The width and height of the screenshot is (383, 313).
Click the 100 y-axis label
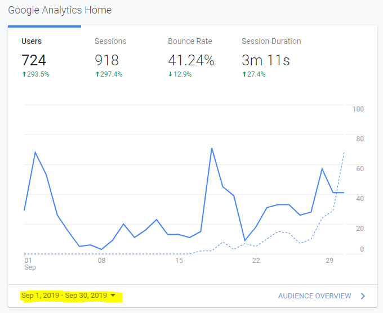point(358,109)
